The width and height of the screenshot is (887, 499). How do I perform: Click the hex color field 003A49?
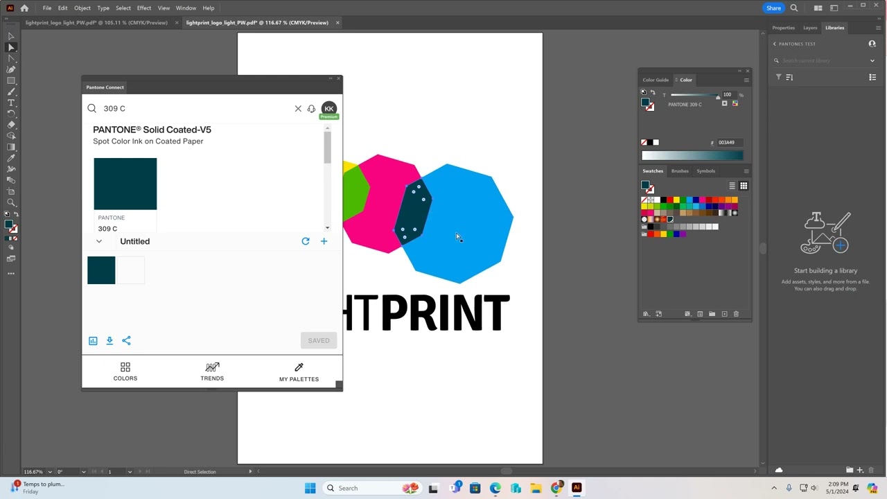[x=730, y=143]
